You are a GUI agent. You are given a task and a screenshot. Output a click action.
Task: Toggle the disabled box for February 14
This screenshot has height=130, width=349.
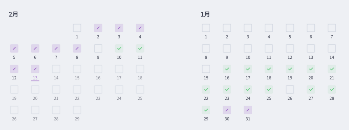(x=56, y=69)
